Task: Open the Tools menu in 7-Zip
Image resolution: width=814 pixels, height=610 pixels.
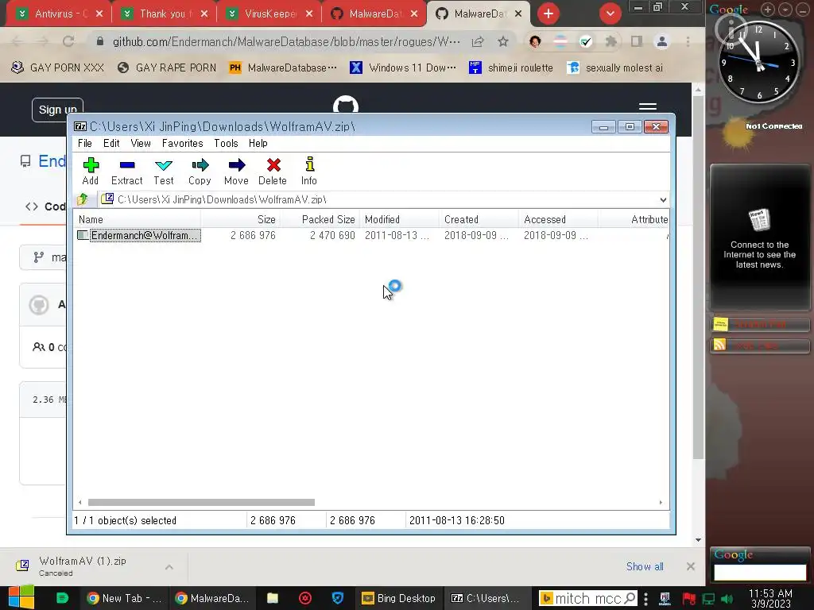Action: tap(226, 143)
